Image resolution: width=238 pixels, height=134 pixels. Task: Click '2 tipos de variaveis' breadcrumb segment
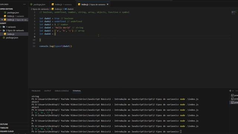[40, 9]
